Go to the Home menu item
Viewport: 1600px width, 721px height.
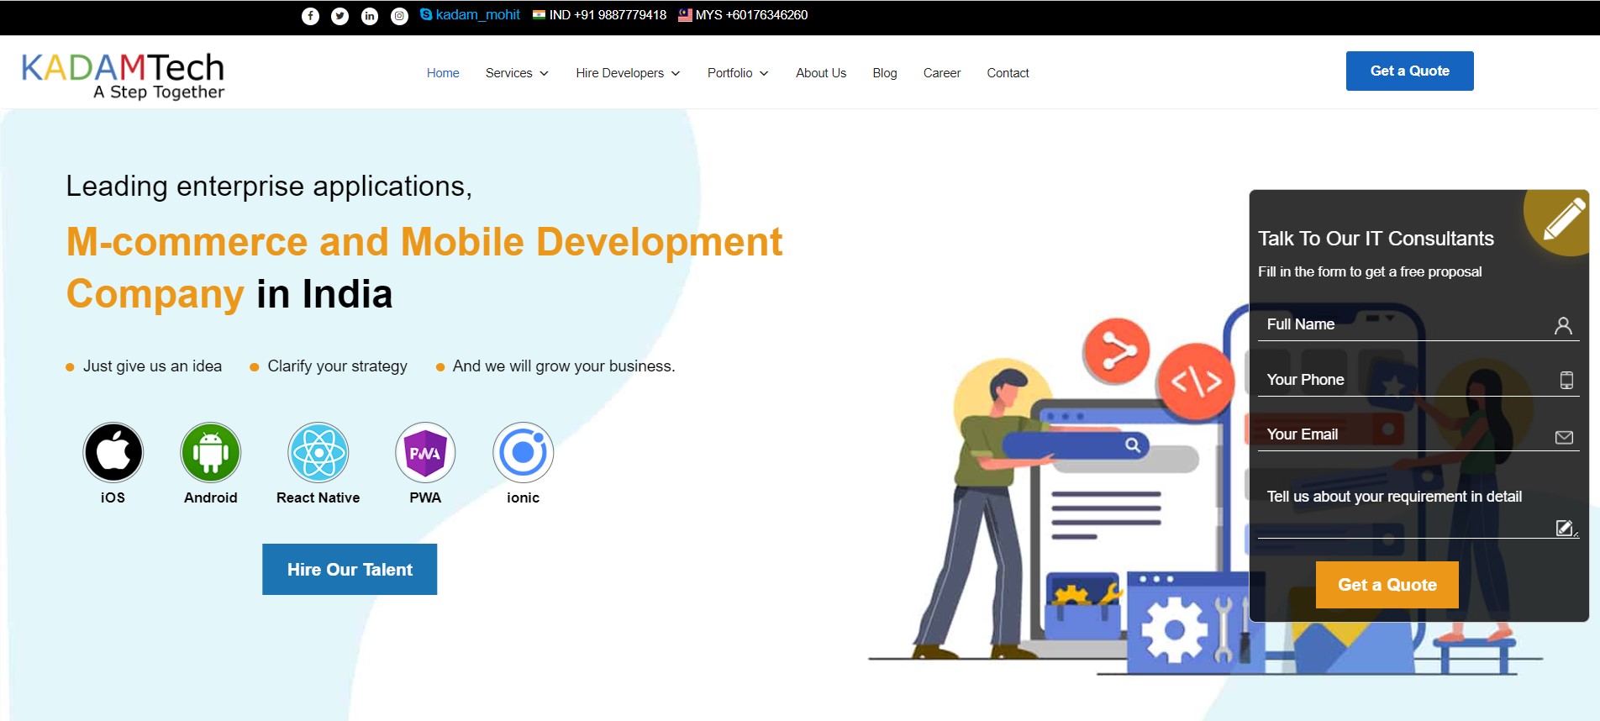pos(443,73)
